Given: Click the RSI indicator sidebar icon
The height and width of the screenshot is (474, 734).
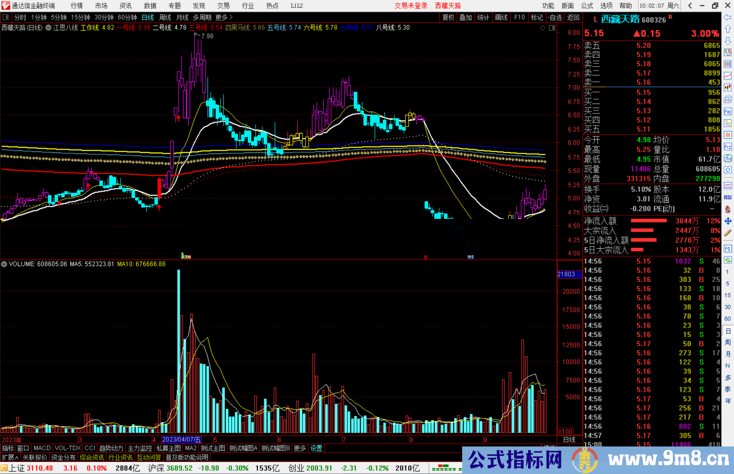Looking at the screenshot, I should pos(728,197).
